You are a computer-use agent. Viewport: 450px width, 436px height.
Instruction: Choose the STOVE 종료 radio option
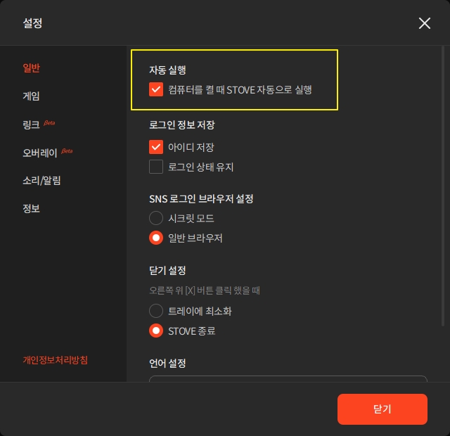[x=156, y=331]
